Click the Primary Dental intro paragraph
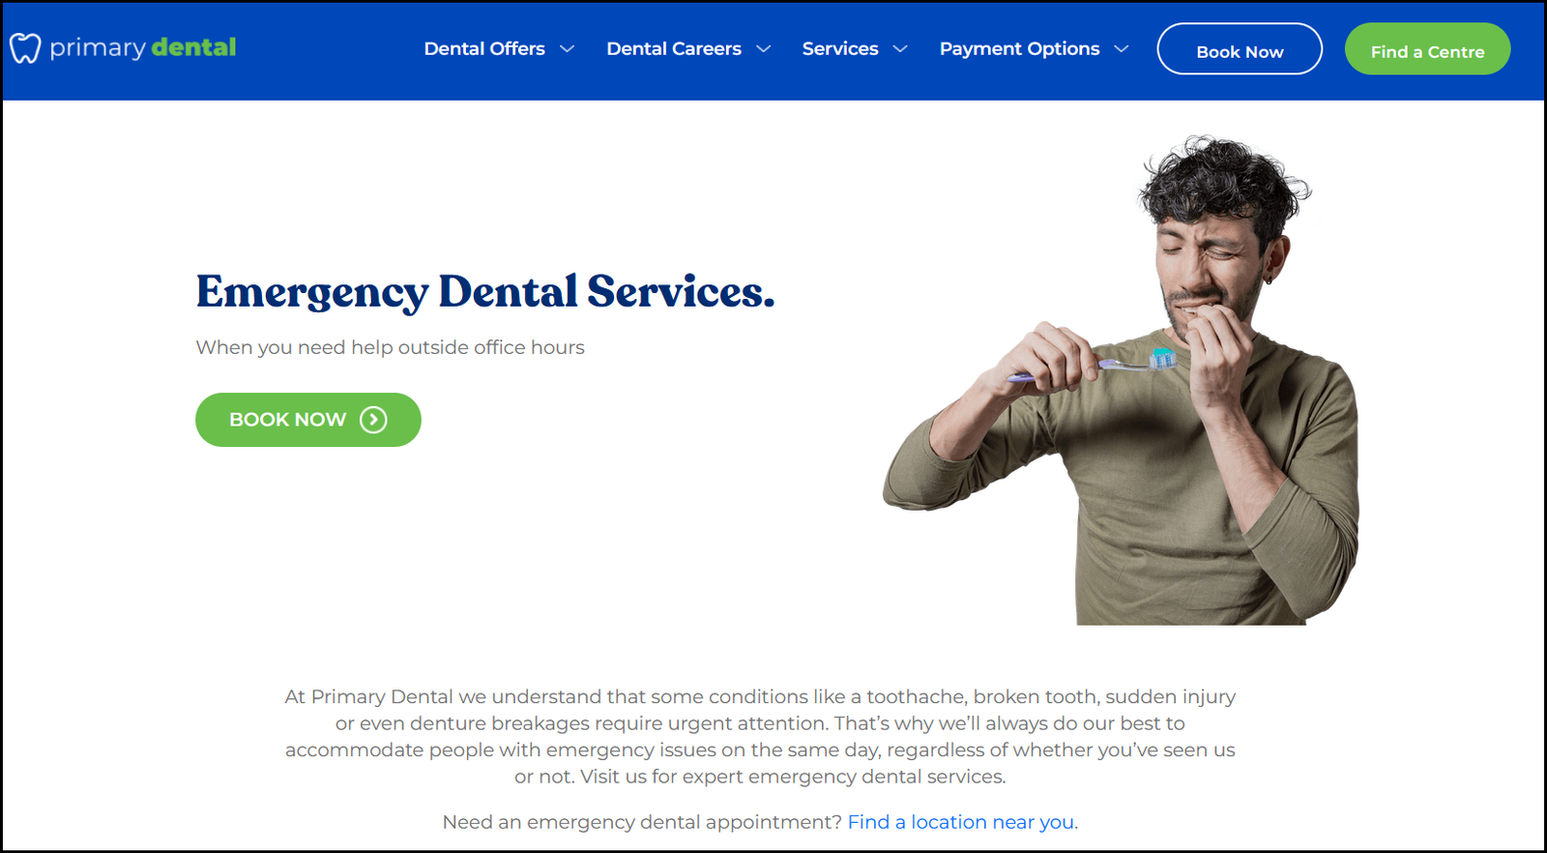 click(760, 736)
